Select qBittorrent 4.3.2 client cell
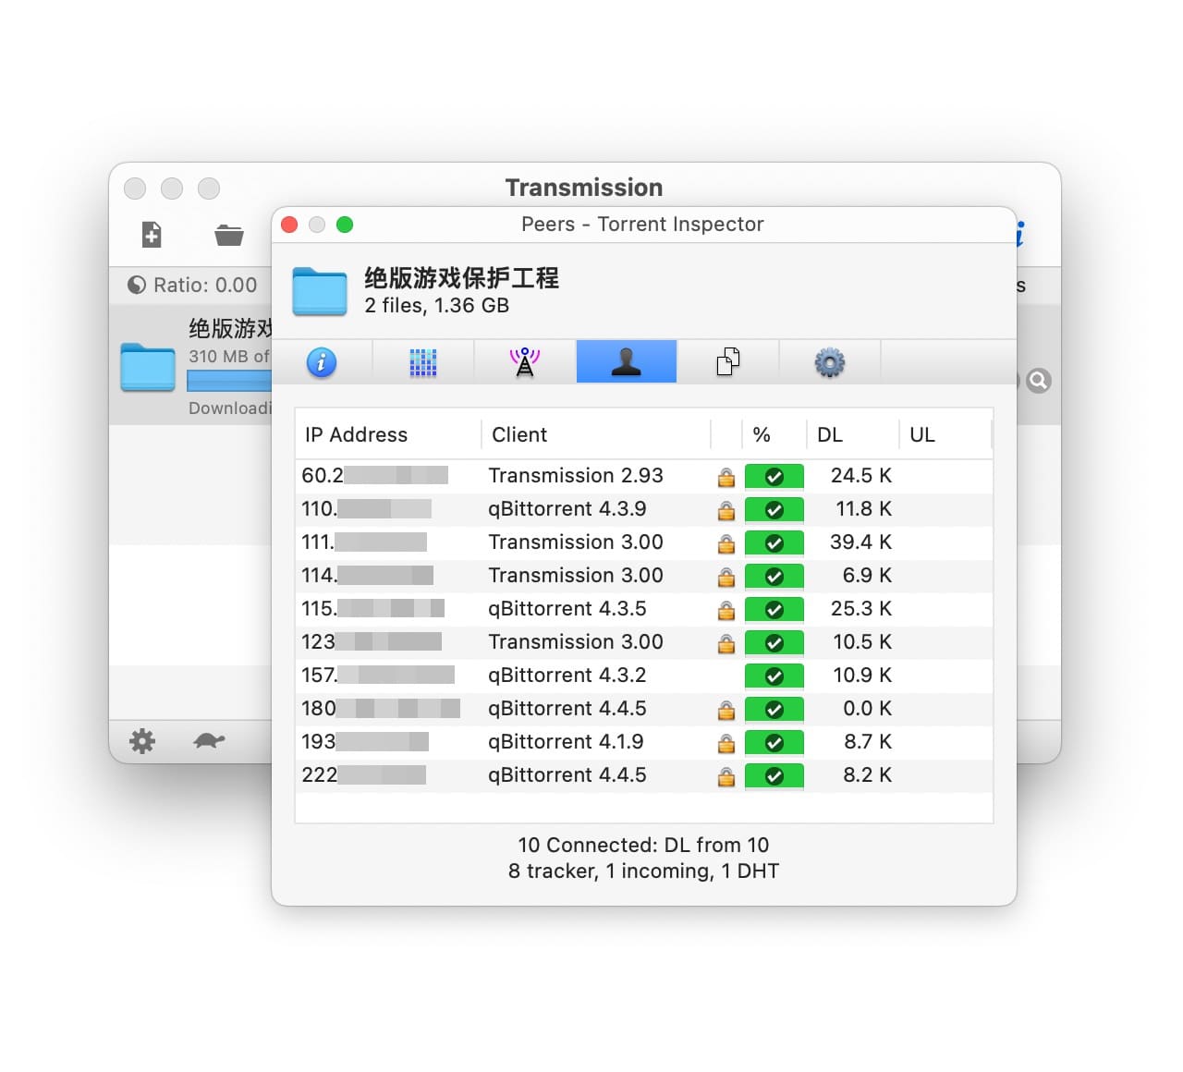This screenshot has height=1072, width=1183. (x=567, y=675)
